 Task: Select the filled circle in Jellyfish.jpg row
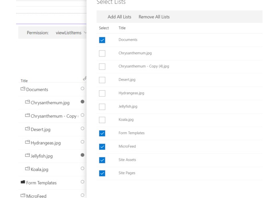pyautogui.click(x=82, y=155)
